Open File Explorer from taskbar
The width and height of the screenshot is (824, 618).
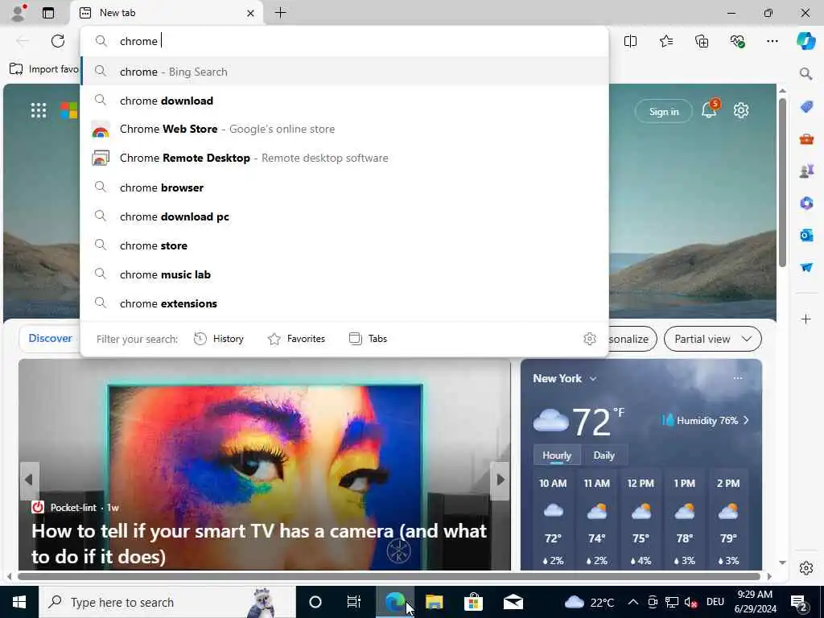(434, 602)
